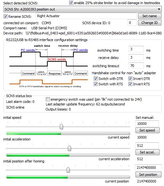Click the receive delay value field
The height and width of the screenshot is (186, 164).
136,57
